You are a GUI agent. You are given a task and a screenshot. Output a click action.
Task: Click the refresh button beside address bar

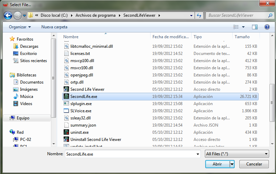(199, 15)
